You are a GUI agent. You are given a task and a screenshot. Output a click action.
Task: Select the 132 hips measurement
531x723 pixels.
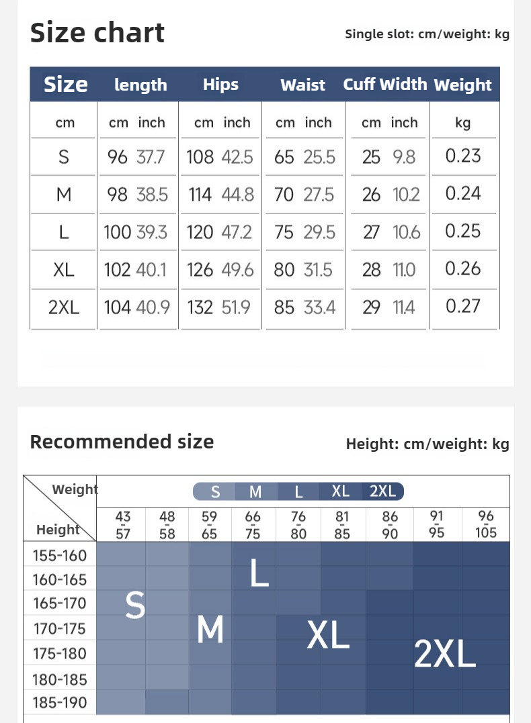(x=200, y=307)
